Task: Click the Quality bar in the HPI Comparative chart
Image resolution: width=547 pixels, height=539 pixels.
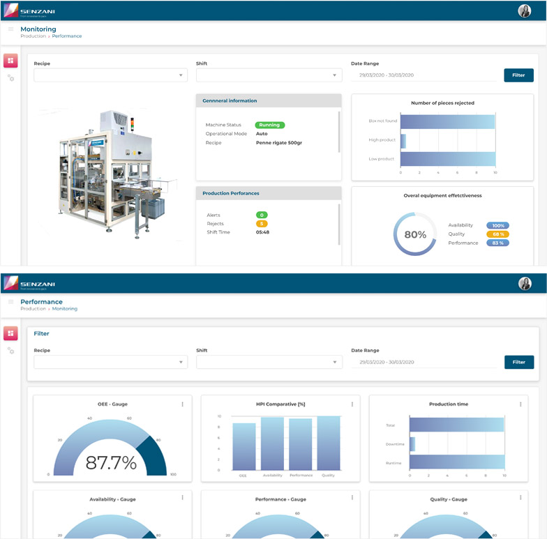Action: point(329,443)
